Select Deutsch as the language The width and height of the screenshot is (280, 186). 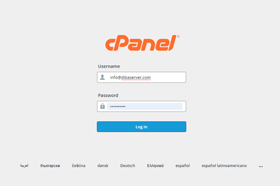click(127, 166)
